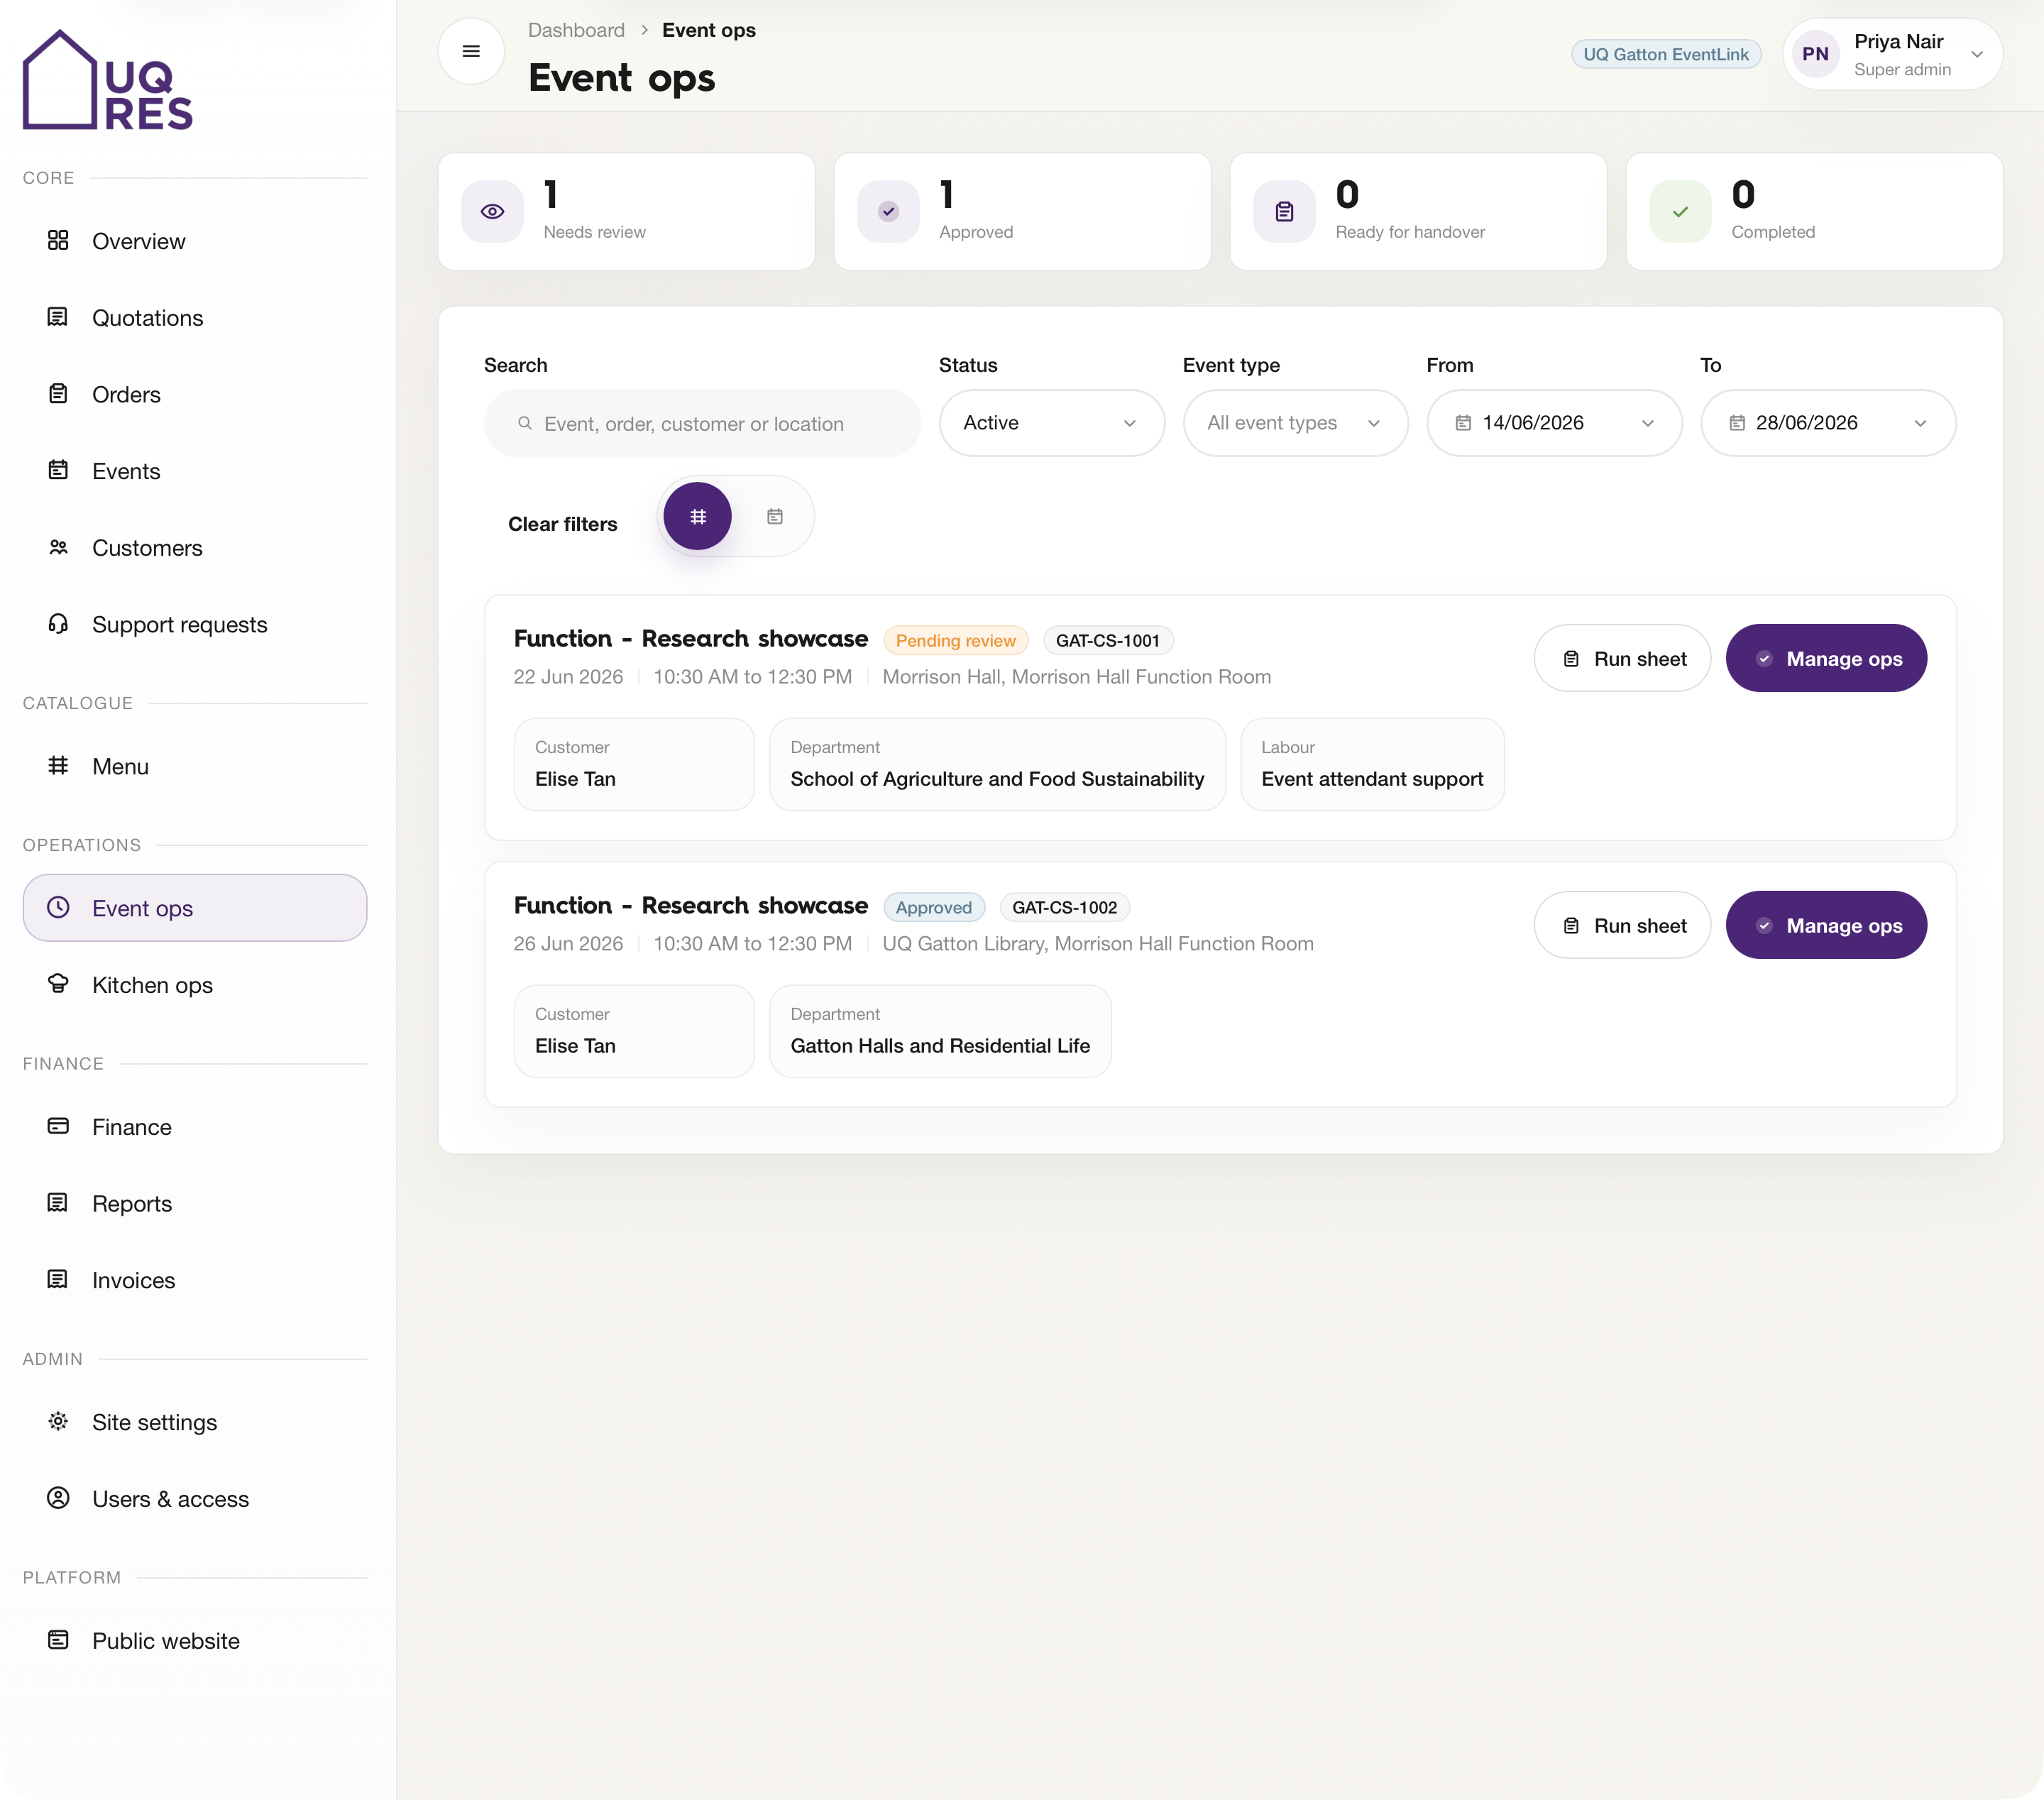Viewport: 2044px width, 1800px height.
Task: Click Manage ops for GAT-CS-1002
Action: [1826, 925]
